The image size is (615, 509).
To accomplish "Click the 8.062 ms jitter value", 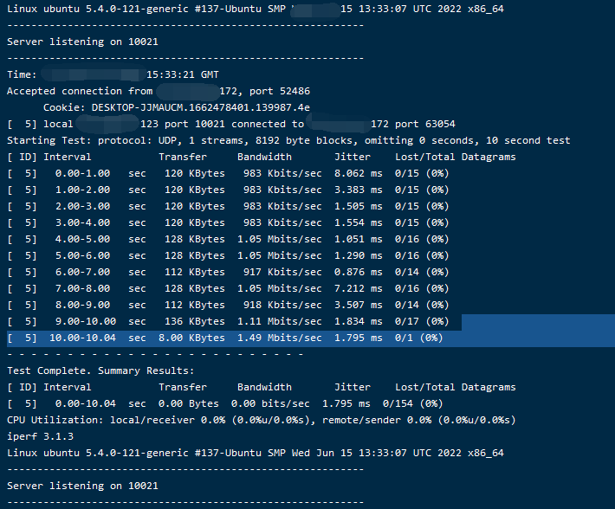I will (x=358, y=173).
